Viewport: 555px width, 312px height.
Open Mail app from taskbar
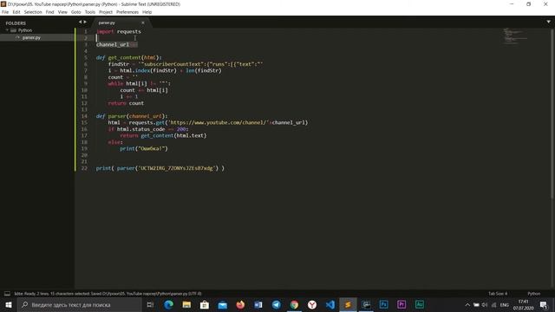pyautogui.click(x=222, y=304)
